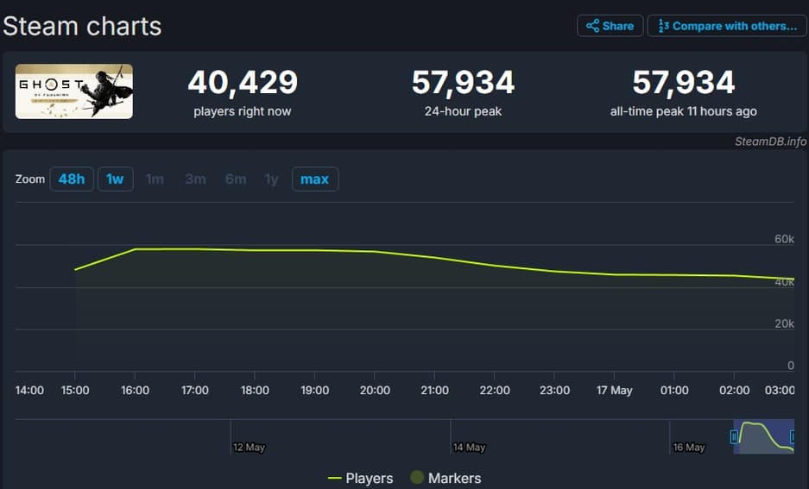Click the all-time peak 11 hours ago label
Viewport: 809px width, 489px height.
(684, 111)
